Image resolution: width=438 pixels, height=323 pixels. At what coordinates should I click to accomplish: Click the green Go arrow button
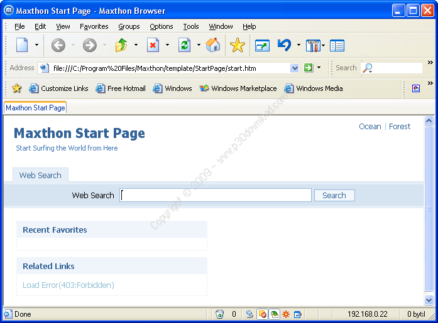click(309, 68)
